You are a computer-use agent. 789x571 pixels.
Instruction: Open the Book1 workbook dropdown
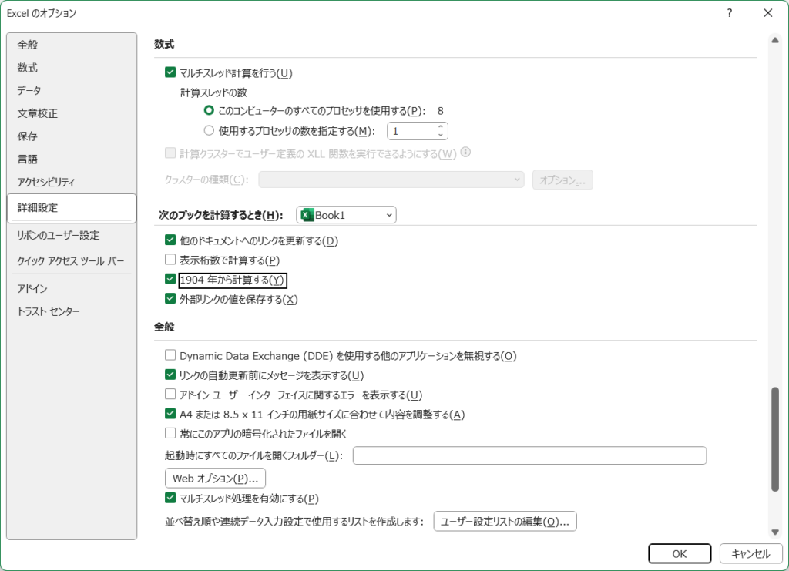pos(388,215)
